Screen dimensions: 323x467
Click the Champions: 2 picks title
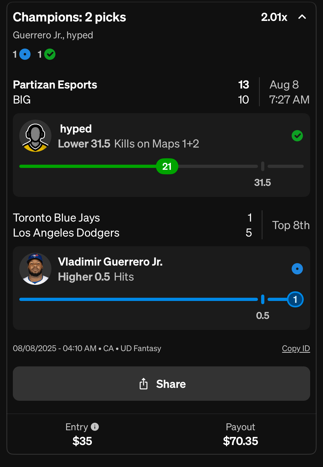click(x=69, y=17)
